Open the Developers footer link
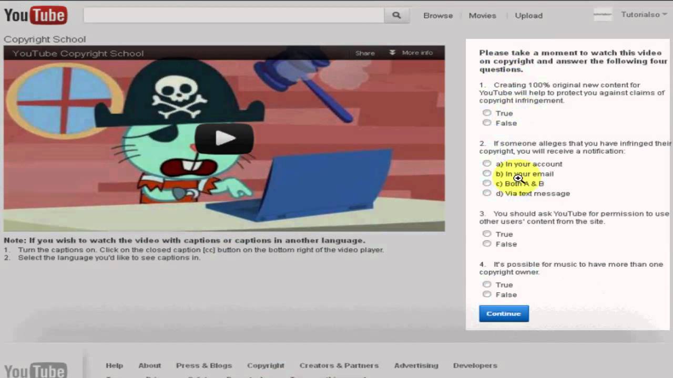Screen dimensions: 673x378 pos(475,365)
